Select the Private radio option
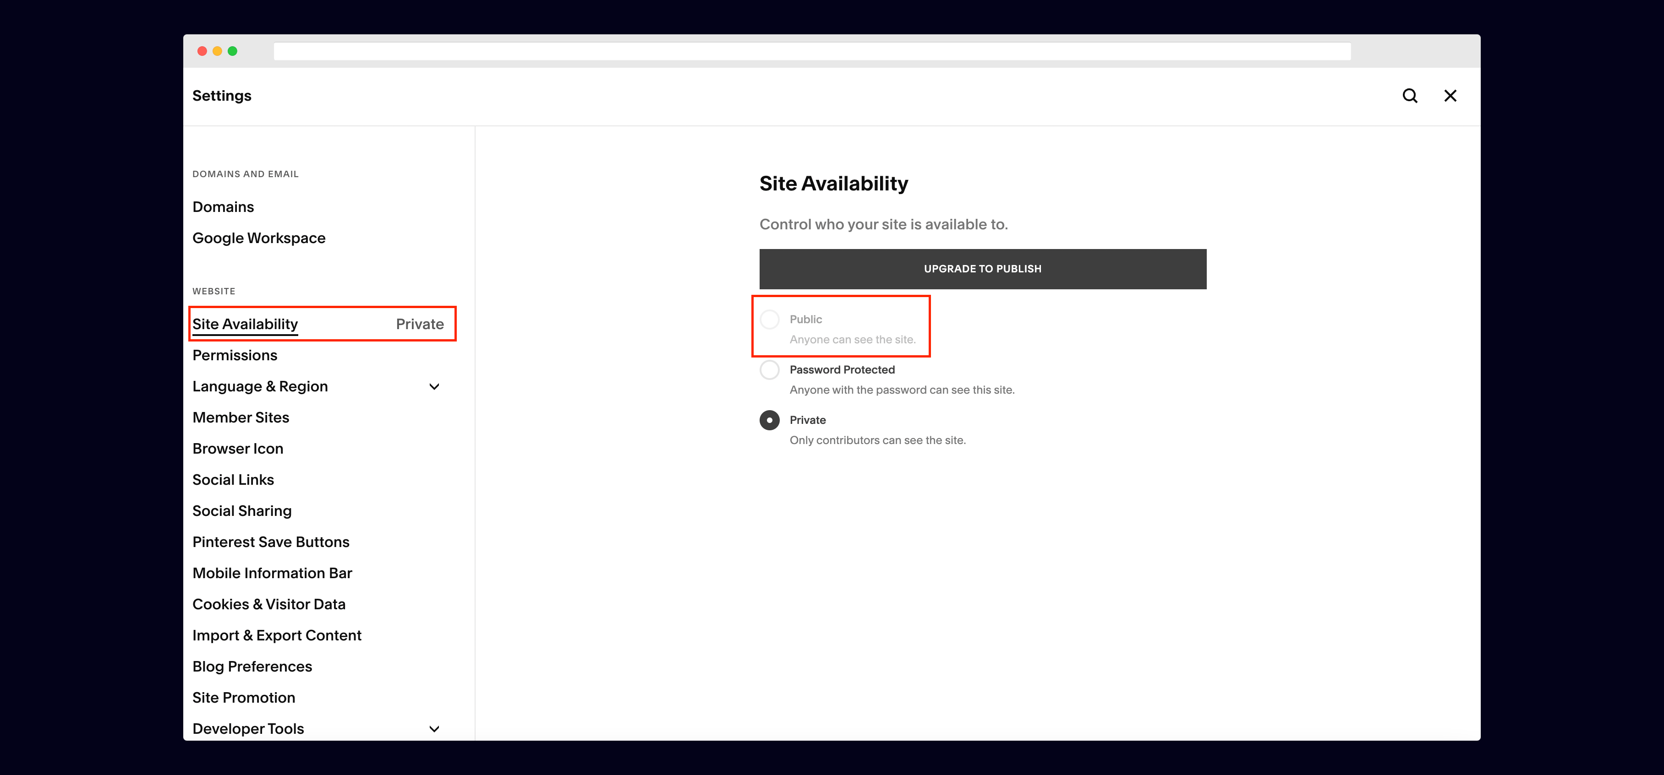This screenshot has height=775, width=1664. pos(769,420)
